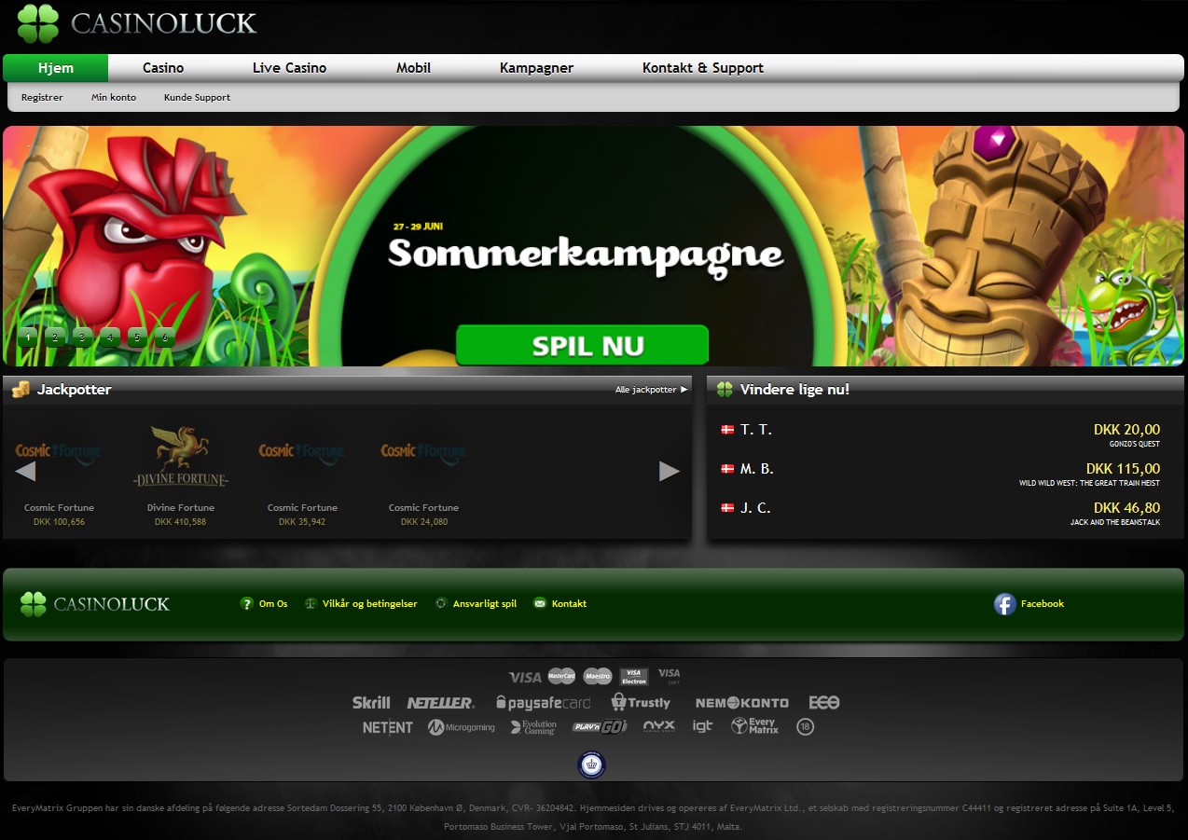The image size is (1188, 840).
Task: Open the Kampagner menu
Action: [536, 68]
